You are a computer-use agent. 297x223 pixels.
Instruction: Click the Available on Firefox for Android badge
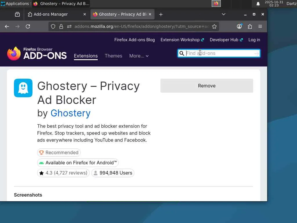78,163
